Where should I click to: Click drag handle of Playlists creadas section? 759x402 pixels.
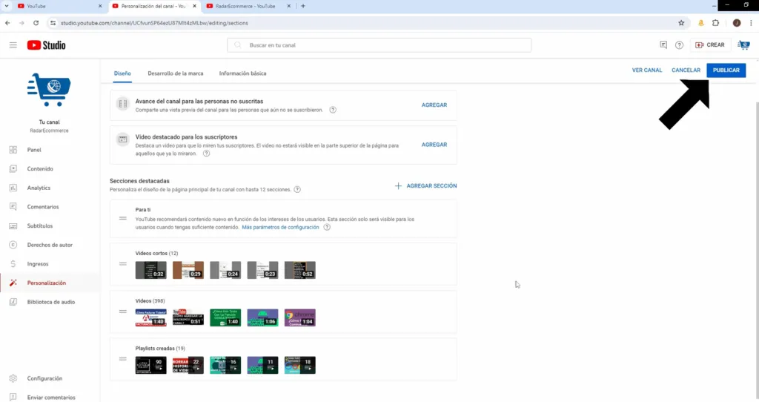click(x=123, y=359)
